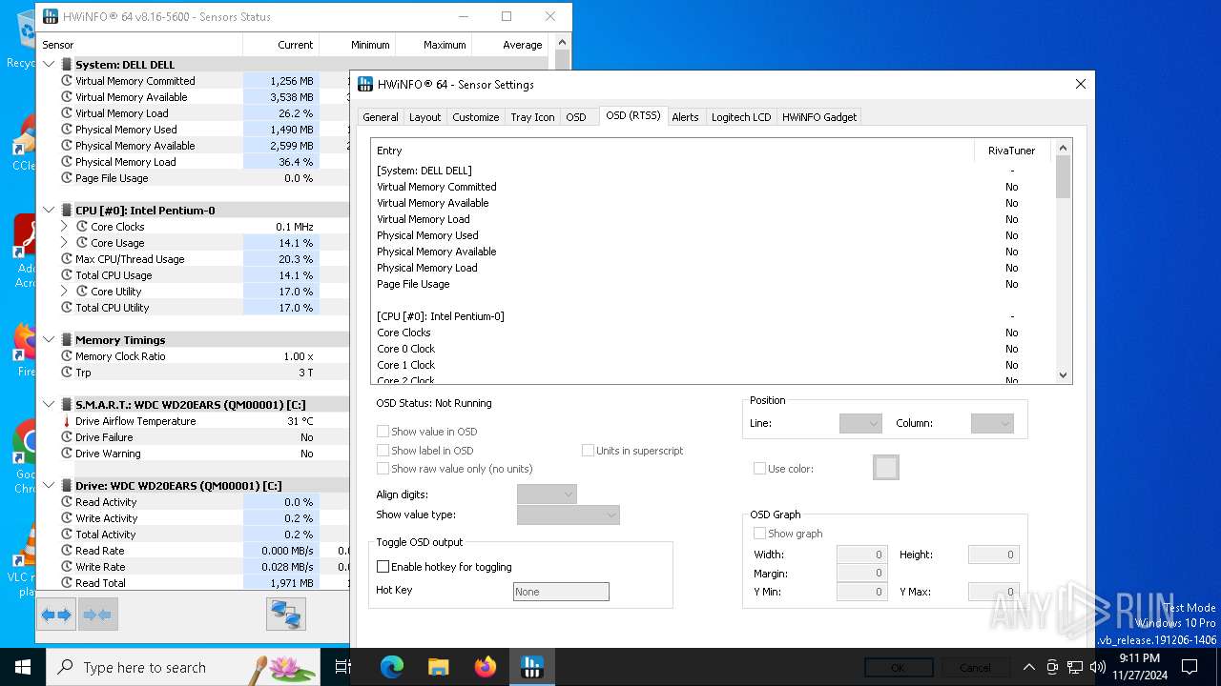Open the Position Column dropdown
1221x686 pixels.
[992, 423]
